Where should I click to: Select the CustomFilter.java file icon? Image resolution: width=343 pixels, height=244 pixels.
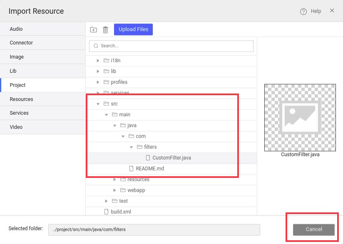tap(148, 158)
